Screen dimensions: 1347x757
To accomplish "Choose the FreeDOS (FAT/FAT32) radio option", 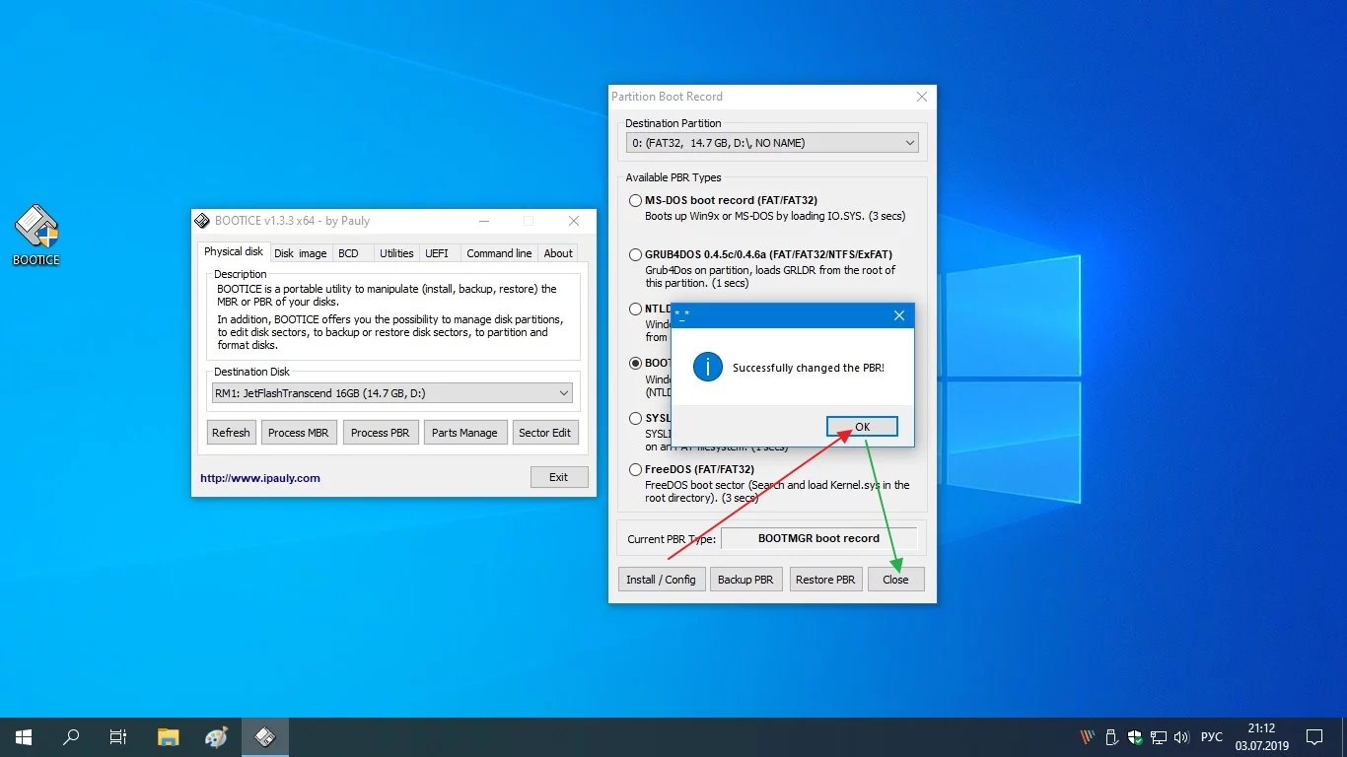I will [636, 470].
